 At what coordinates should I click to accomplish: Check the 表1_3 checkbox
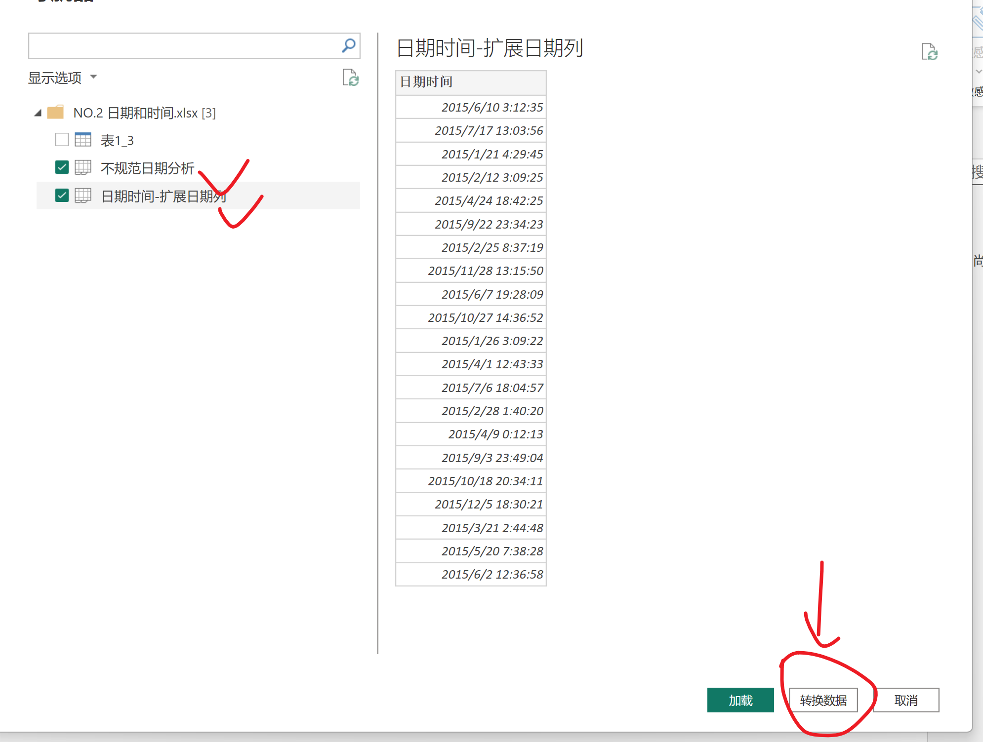[x=62, y=140]
